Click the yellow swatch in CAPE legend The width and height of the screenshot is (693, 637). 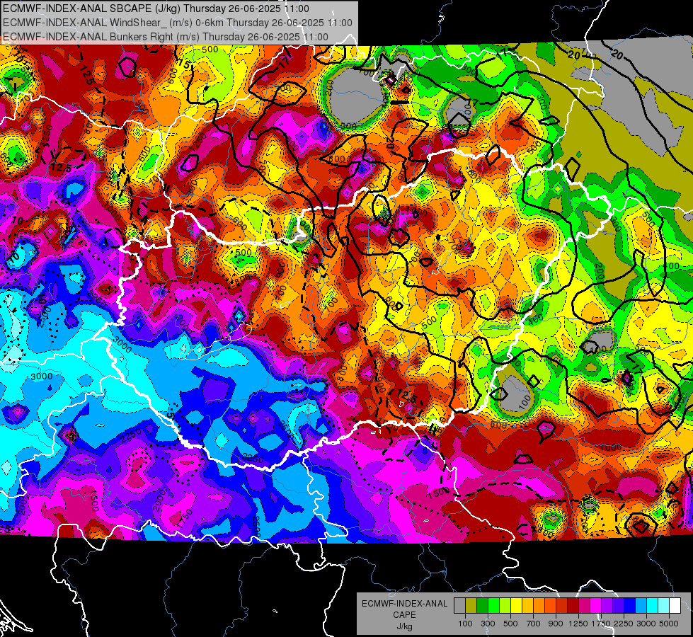[516, 606]
